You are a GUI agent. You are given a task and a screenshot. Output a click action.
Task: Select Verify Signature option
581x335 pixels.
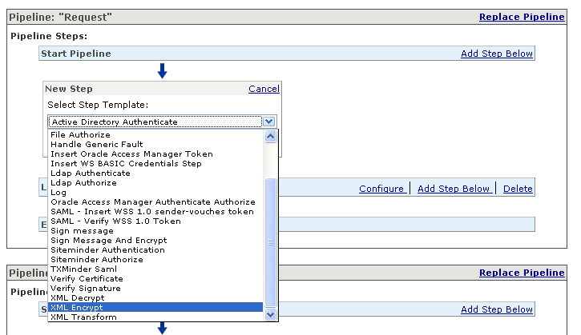(x=155, y=289)
